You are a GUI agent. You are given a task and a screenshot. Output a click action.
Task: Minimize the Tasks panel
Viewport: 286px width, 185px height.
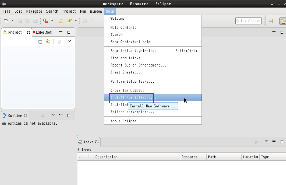pyautogui.click(x=274, y=141)
